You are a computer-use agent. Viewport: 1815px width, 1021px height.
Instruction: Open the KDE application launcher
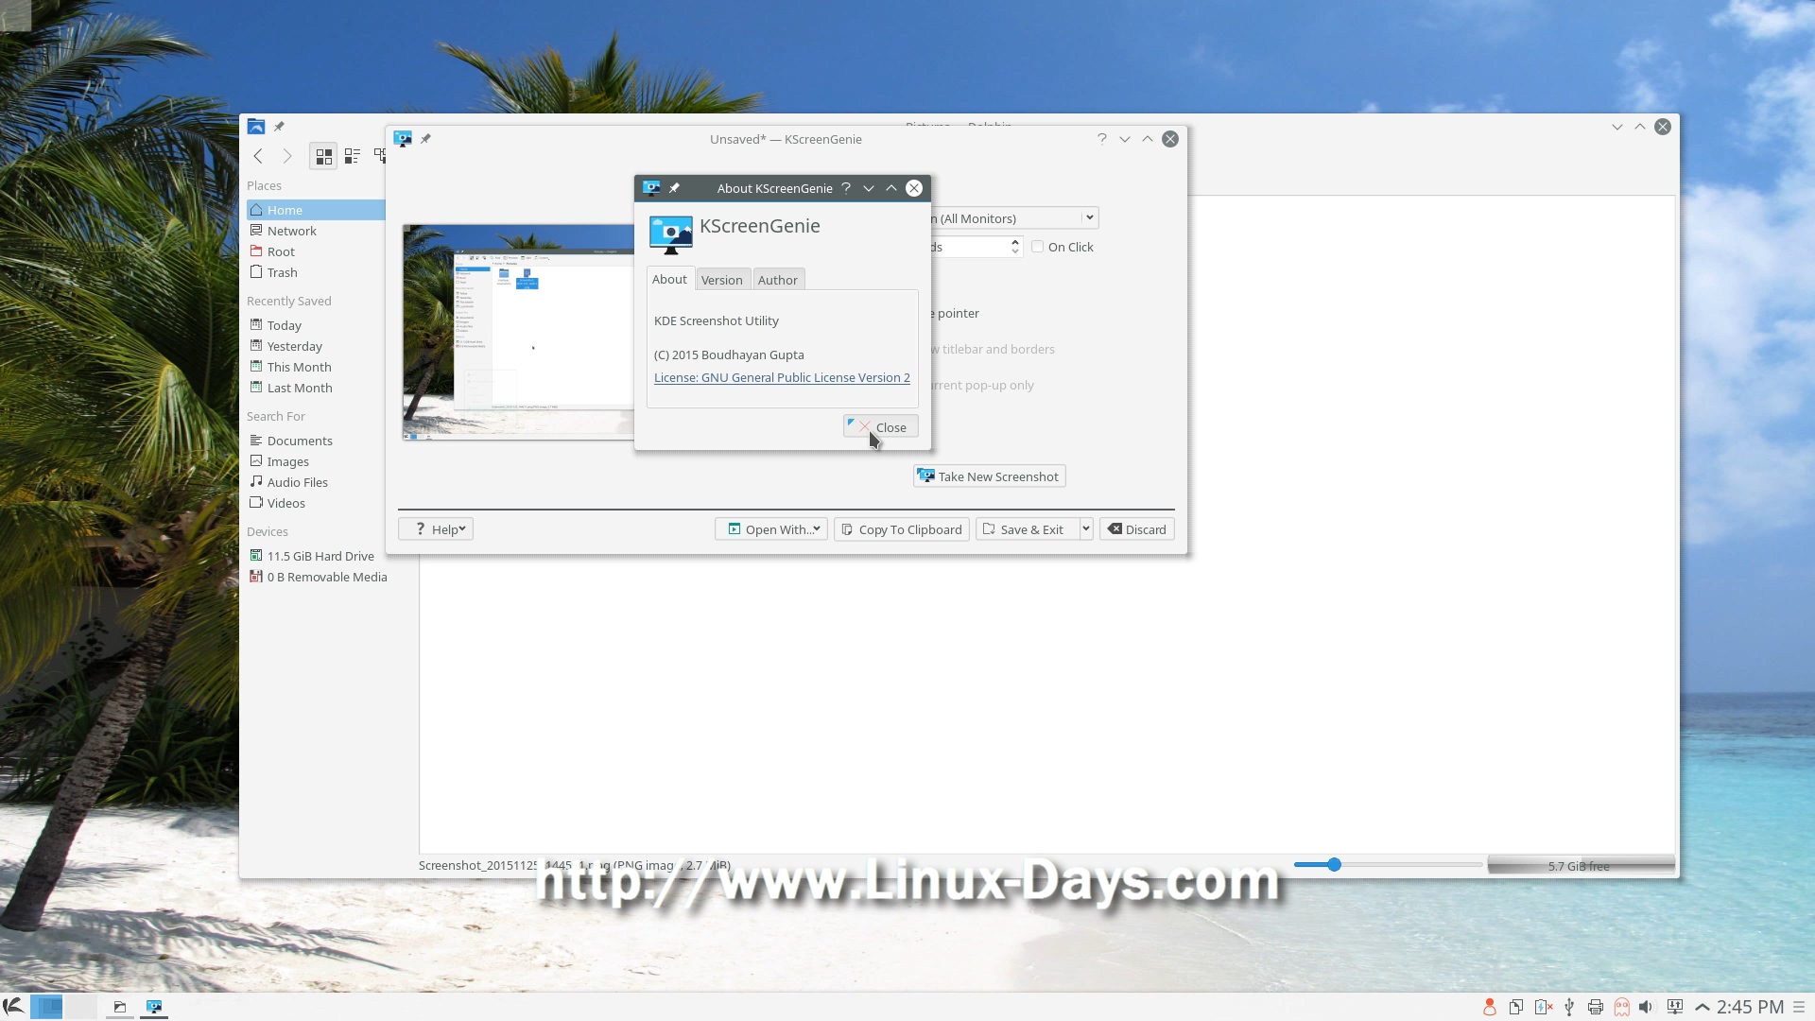pos(13,1007)
